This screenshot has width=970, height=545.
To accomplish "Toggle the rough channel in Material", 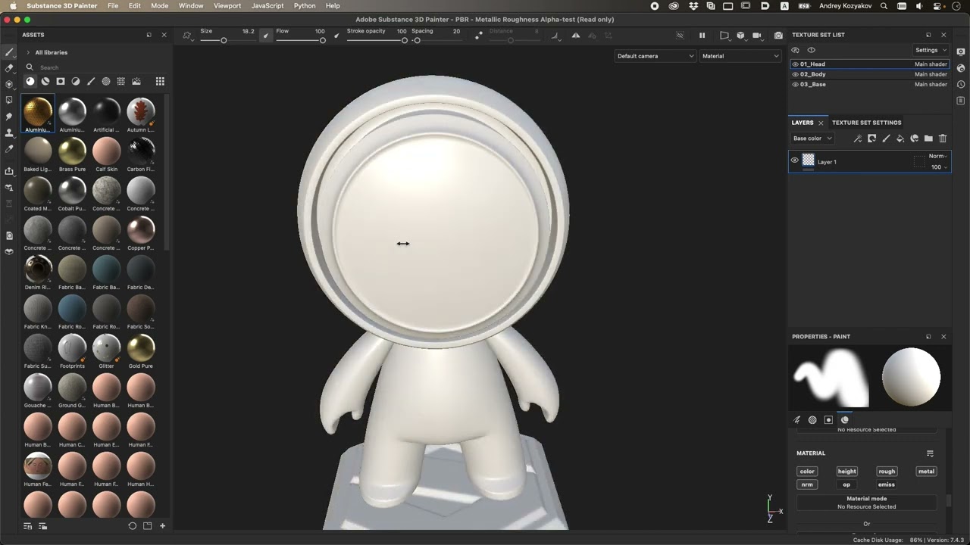I will tap(887, 472).
